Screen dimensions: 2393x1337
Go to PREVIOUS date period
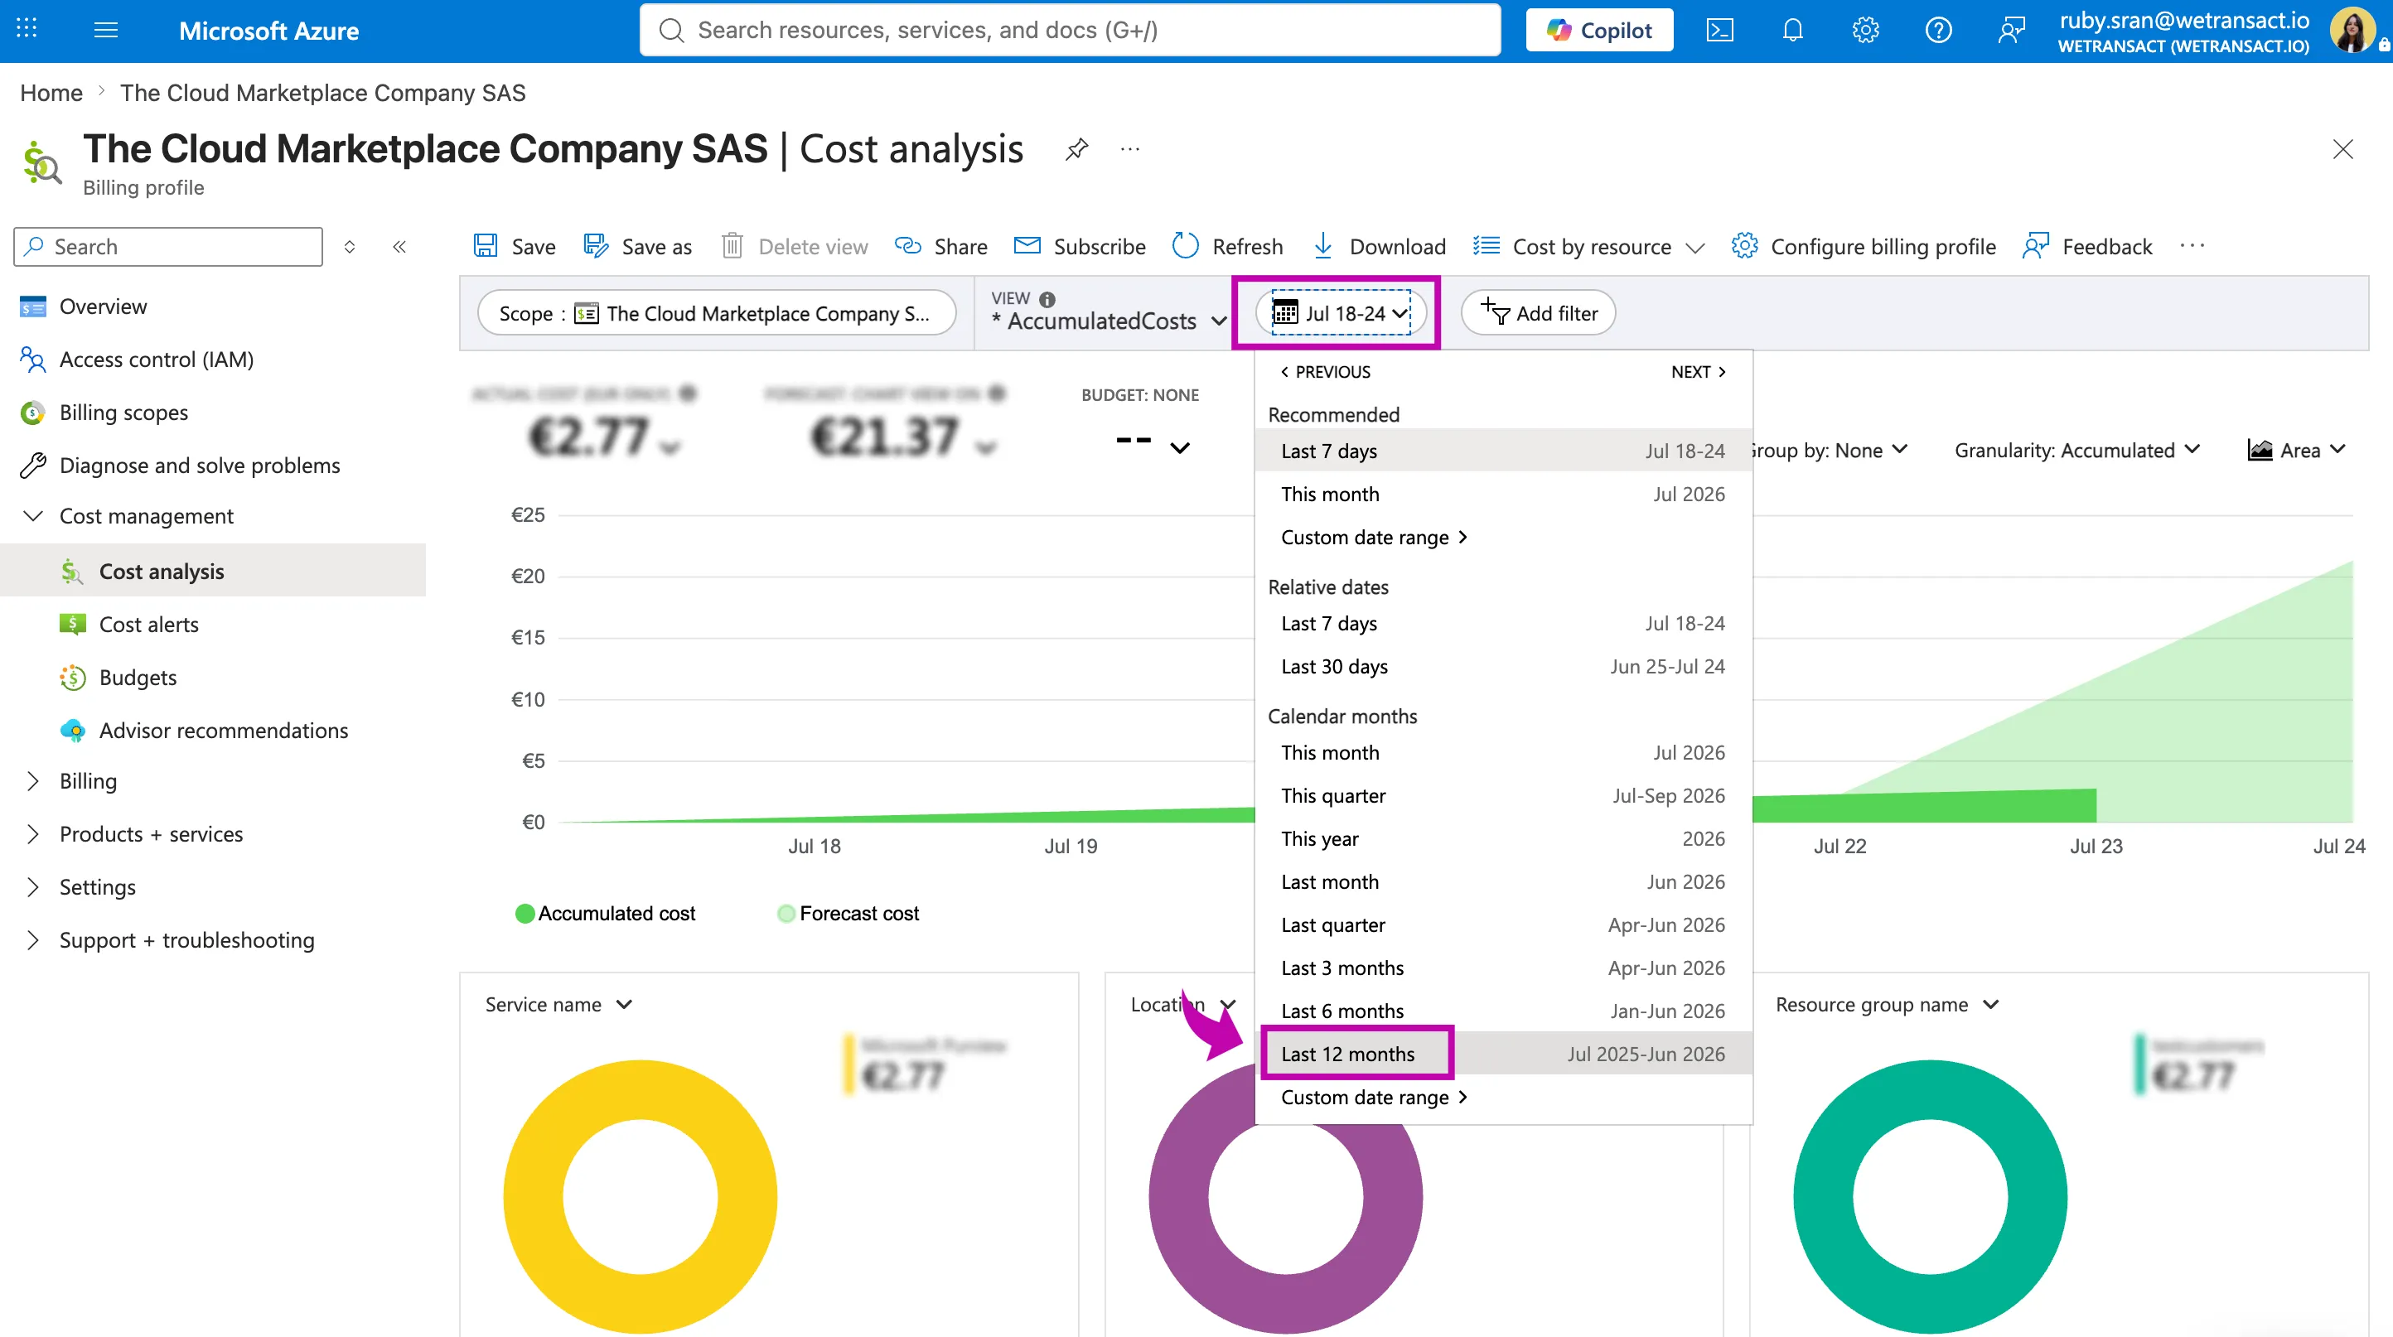coord(1325,371)
